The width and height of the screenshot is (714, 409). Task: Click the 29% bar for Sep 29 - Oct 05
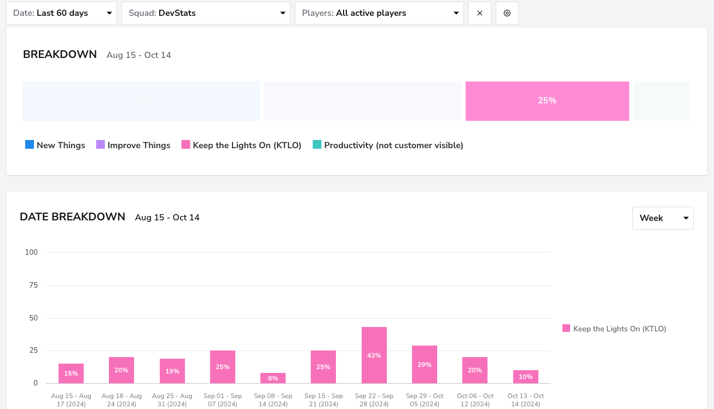point(425,364)
